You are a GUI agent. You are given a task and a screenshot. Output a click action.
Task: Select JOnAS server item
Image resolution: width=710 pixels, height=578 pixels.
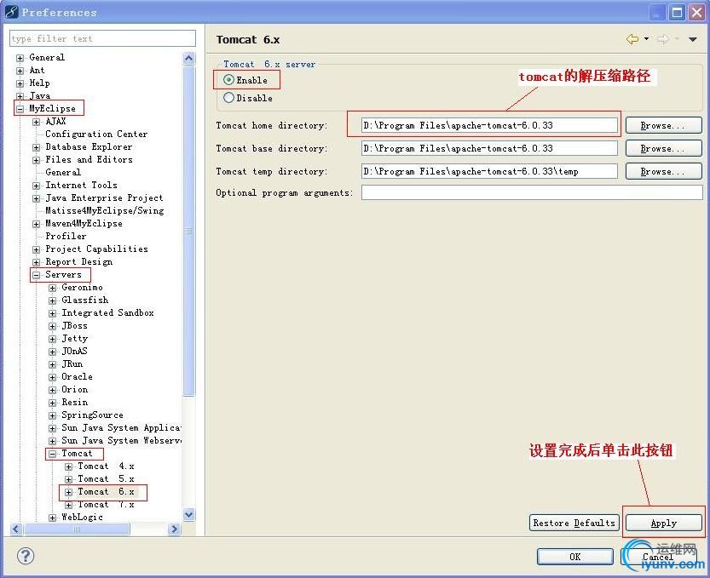75,351
